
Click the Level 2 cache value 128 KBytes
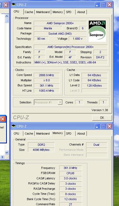coord(94,86)
